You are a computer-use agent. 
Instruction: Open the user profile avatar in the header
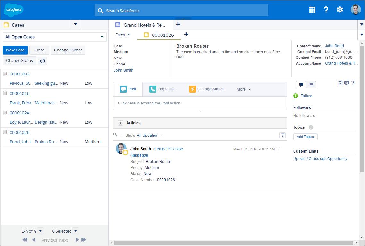tap(355, 10)
